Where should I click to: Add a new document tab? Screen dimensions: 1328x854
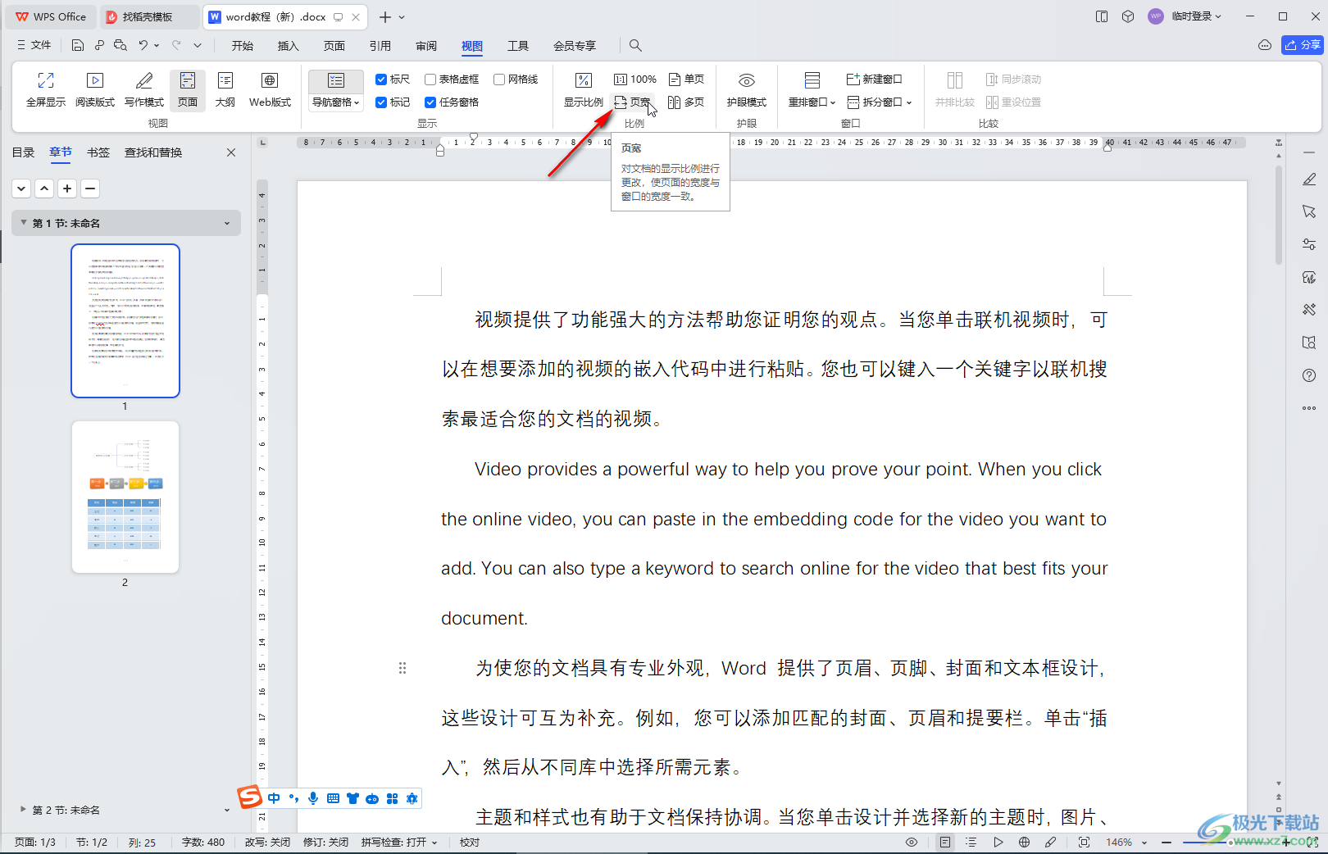(385, 16)
